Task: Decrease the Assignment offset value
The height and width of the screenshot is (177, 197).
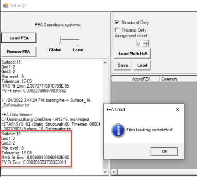Action: point(146,45)
